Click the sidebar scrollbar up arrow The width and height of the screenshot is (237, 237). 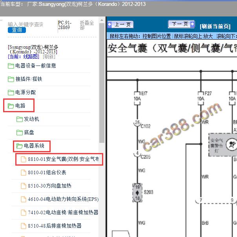pos(102,20)
